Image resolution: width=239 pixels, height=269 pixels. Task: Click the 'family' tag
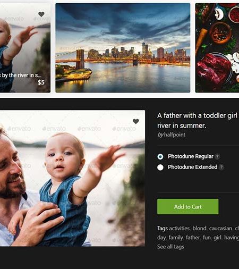pyautogui.click(x=176, y=238)
